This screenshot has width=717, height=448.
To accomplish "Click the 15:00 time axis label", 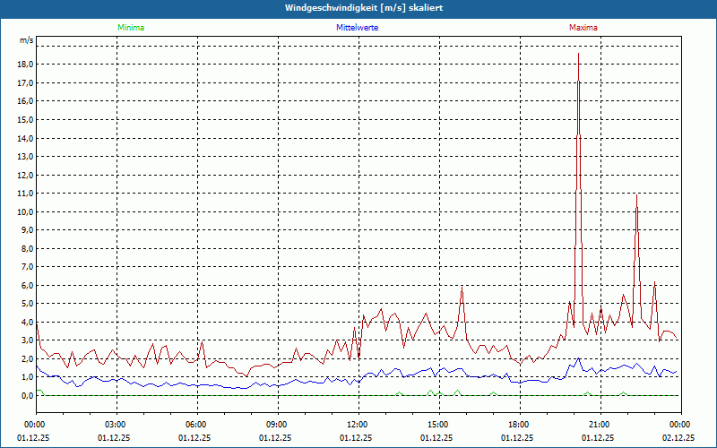I will (439, 425).
